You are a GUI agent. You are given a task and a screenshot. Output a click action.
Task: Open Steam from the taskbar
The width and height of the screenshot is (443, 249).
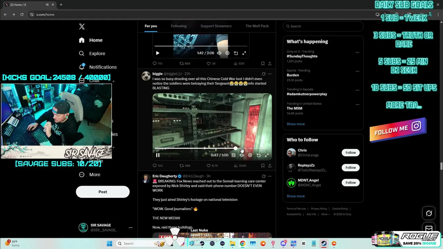(x=324, y=244)
